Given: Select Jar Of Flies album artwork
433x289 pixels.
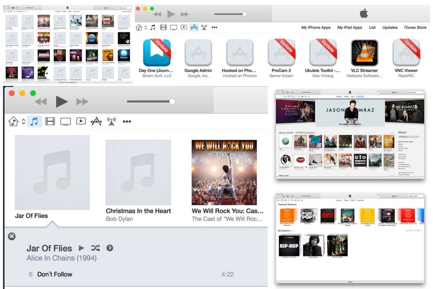Looking at the screenshot, I should (52, 173).
